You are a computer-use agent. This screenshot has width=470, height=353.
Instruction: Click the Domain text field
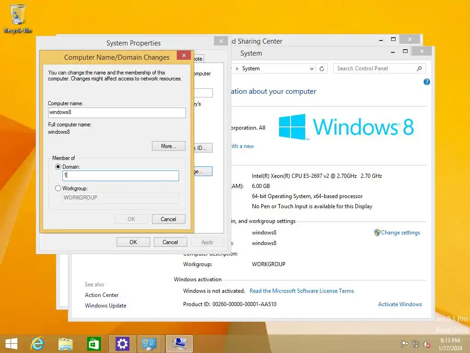121,176
